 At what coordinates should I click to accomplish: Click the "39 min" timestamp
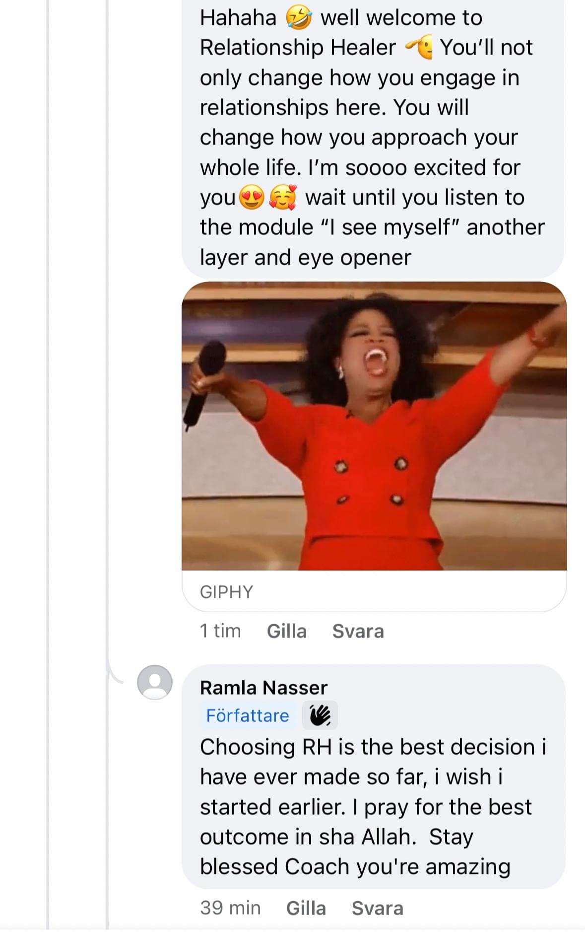[x=230, y=908]
